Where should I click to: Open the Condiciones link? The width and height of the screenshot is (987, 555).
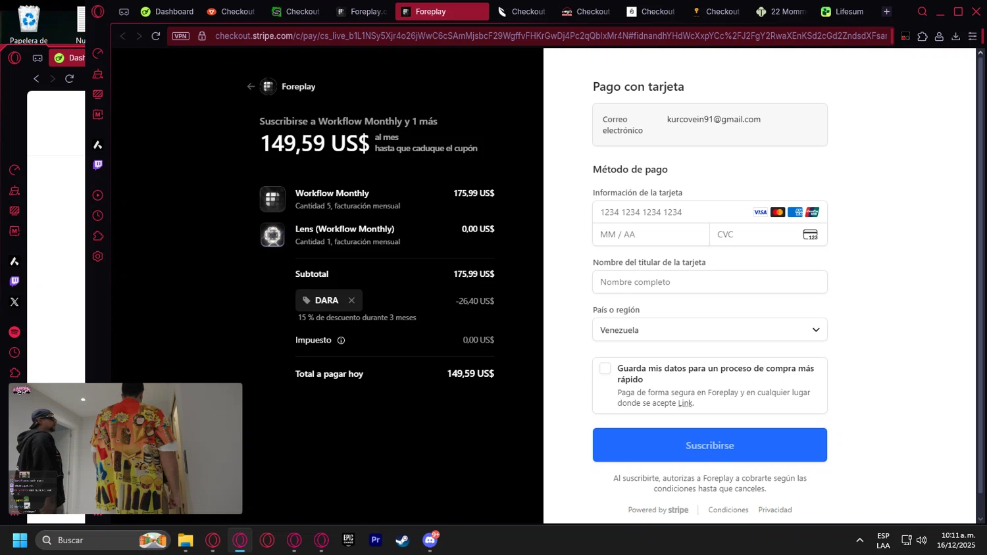[728, 510]
